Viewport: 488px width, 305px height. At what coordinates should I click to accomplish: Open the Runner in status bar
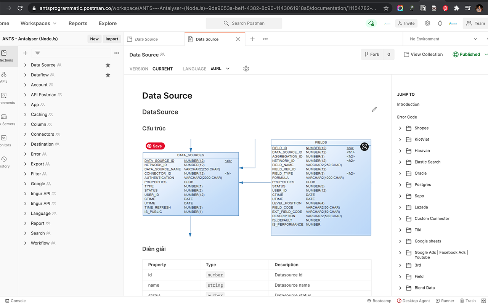(445, 301)
